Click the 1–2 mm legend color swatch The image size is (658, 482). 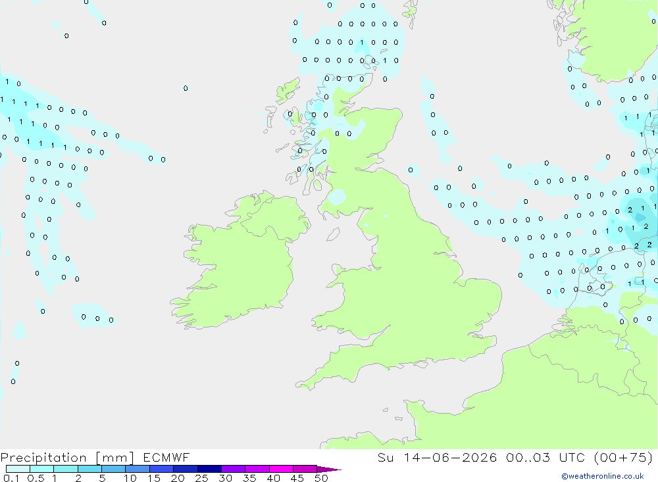66,469
